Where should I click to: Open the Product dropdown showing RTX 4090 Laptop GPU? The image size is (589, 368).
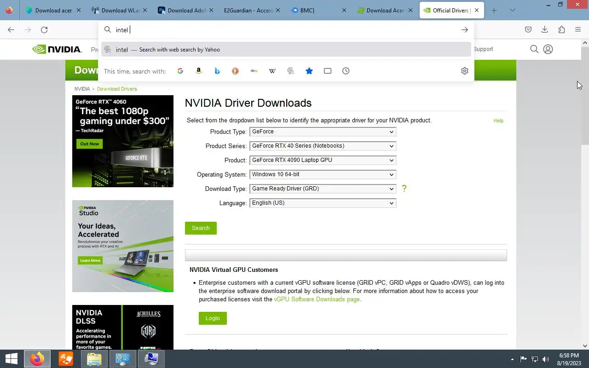[323, 160]
